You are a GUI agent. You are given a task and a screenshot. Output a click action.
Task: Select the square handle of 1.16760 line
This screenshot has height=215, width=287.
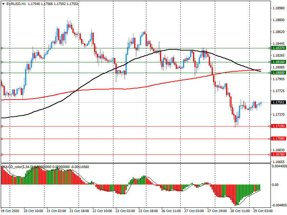pyautogui.click(x=2, y=154)
